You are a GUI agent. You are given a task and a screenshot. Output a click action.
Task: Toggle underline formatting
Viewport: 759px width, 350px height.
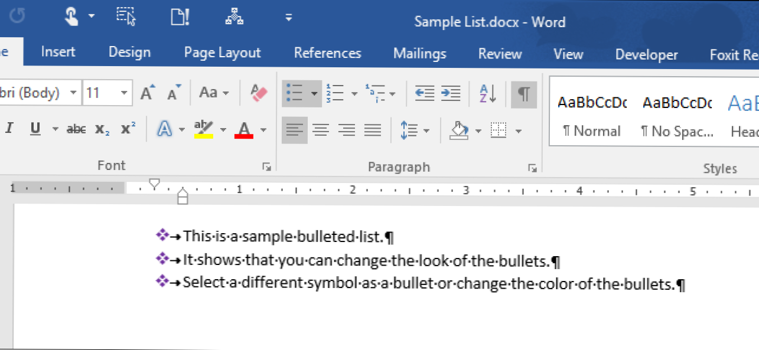[35, 129]
